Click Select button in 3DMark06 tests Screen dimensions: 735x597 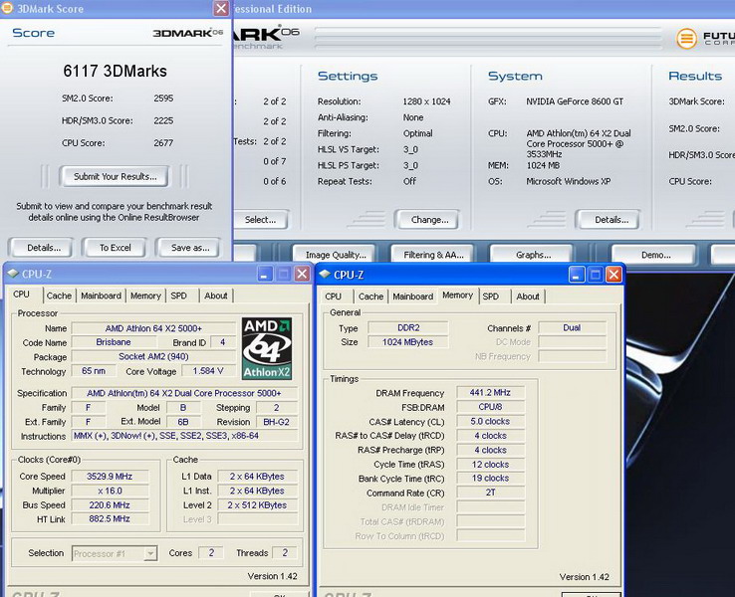click(x=260, y=220)
